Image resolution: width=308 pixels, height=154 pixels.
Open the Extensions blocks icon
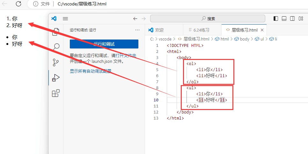[55, 93]
